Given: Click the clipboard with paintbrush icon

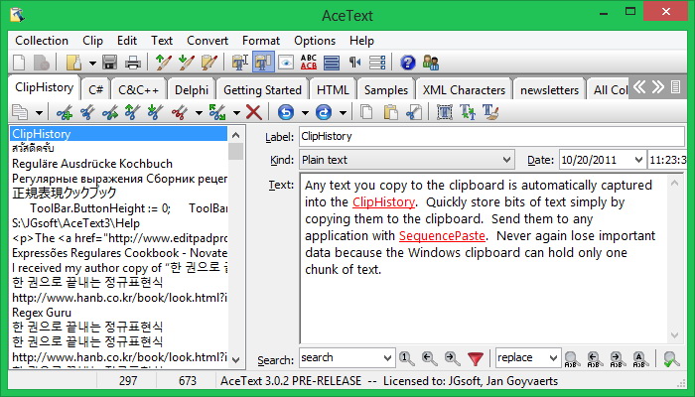Looking at the screenshot, I should pyautogui.click(x=208, y=62).
